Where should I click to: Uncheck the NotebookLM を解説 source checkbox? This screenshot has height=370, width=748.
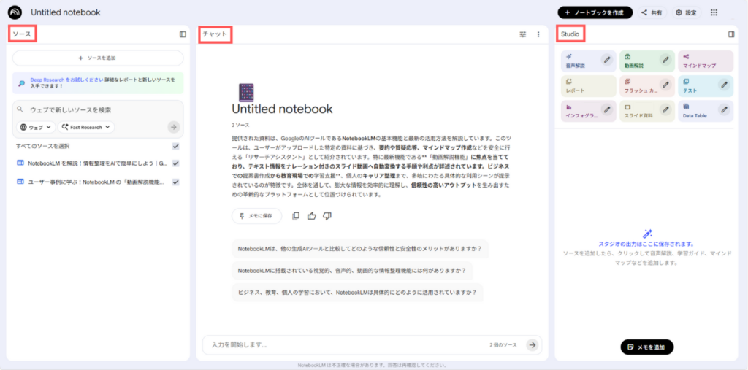(175, 163)
